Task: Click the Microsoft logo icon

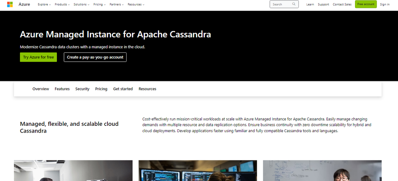Action: [10, 4]
